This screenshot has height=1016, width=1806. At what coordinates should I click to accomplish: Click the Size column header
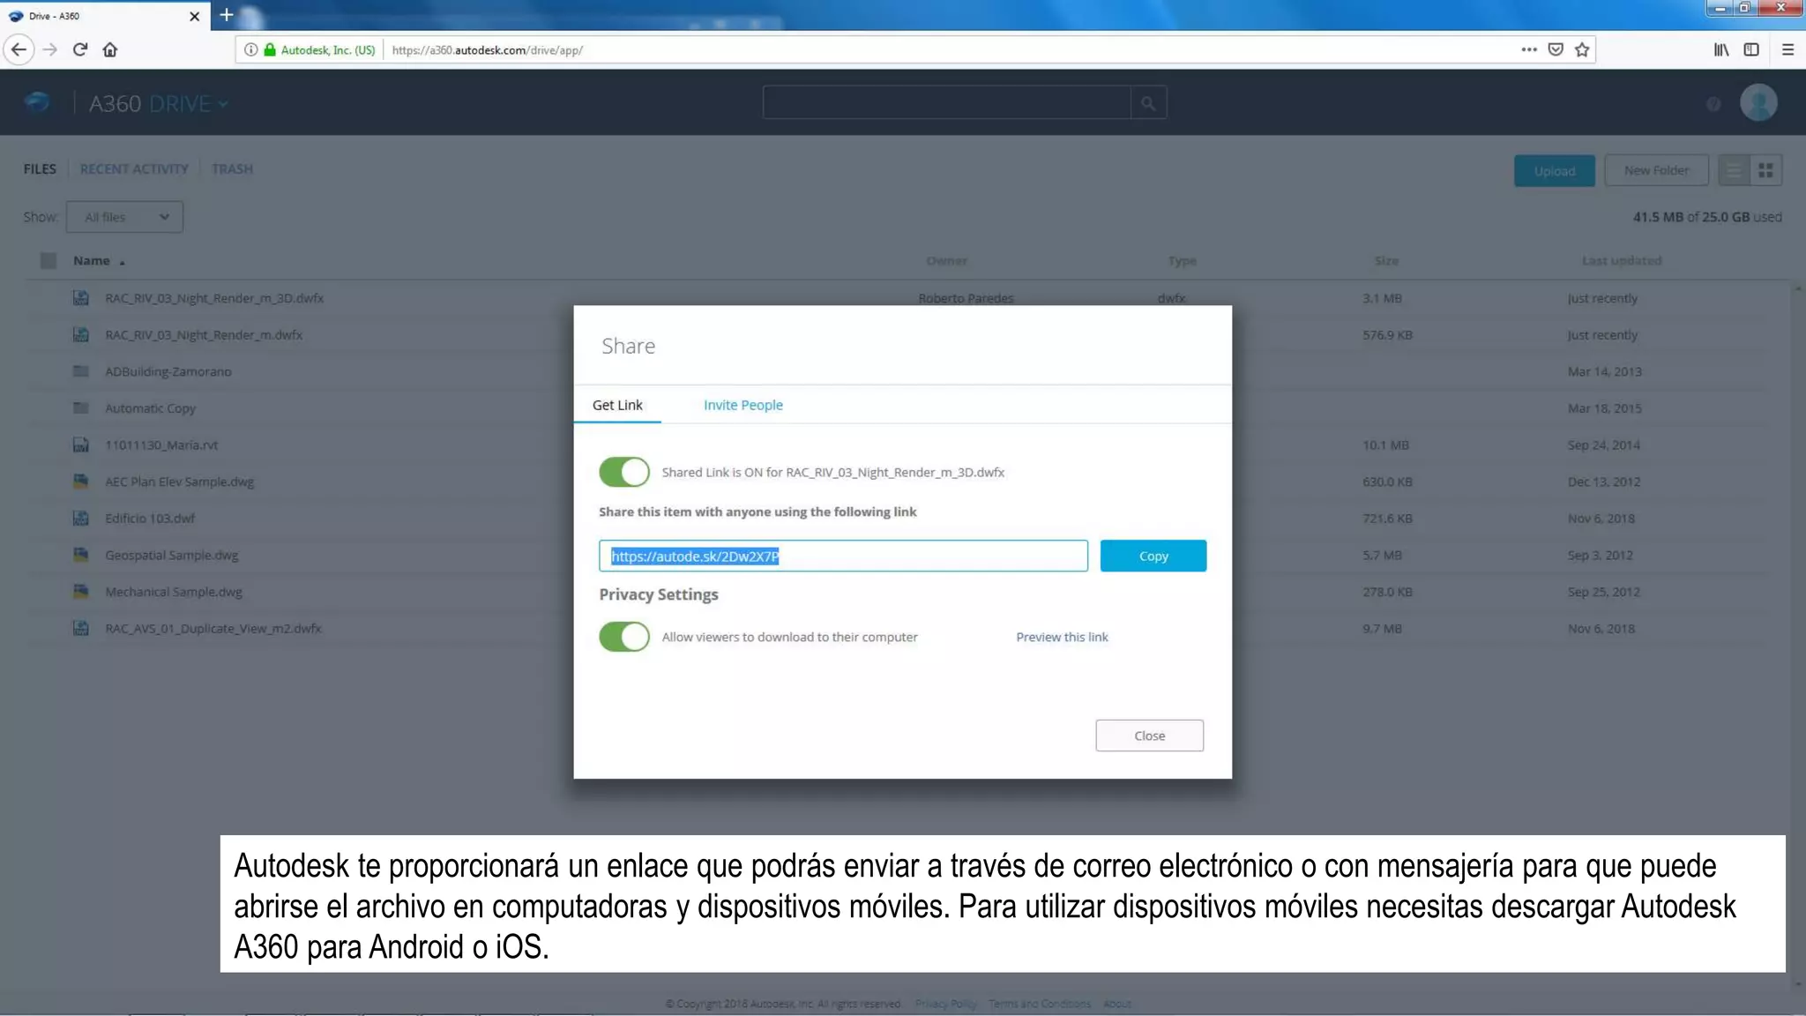1386,261
